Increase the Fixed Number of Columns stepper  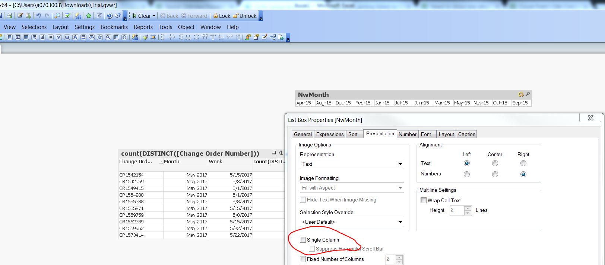[399, 257]
